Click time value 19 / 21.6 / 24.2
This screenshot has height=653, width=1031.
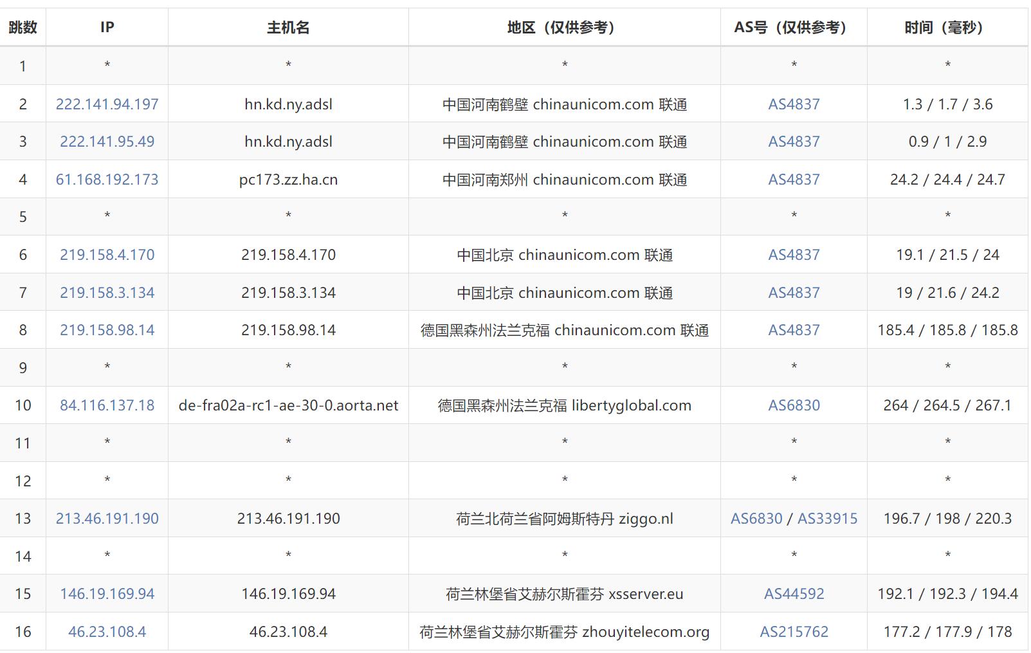[x=947, y=293]
